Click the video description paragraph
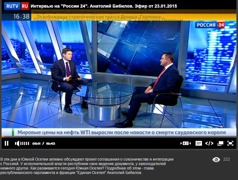The height and width of the screenshot is (180, 238). pos(87,166)
